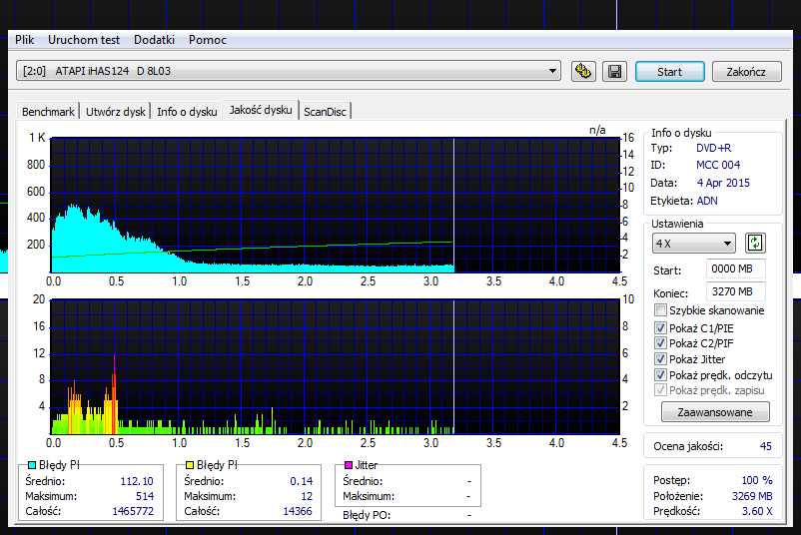801x535 pixels.
Task: Open the Plik menu
Action: coord(24,40)
